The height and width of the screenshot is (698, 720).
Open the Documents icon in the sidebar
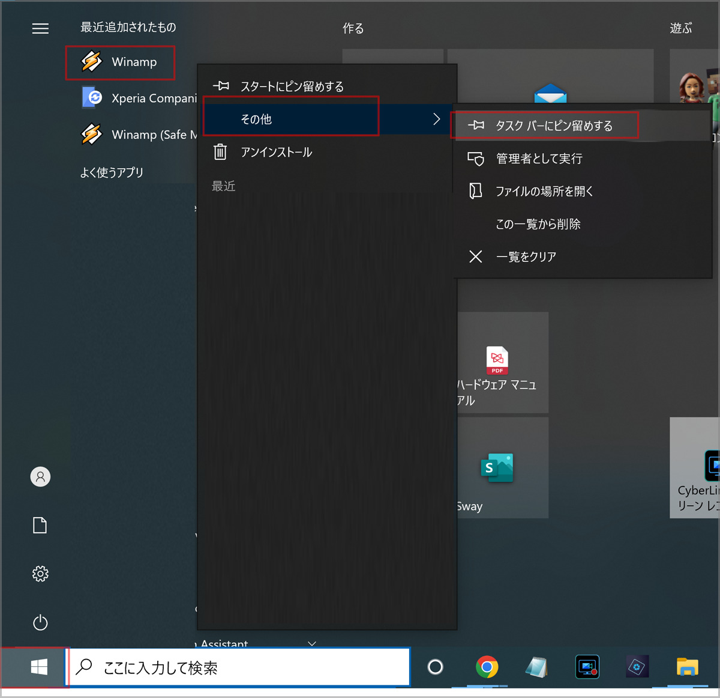tap(40, 526)
